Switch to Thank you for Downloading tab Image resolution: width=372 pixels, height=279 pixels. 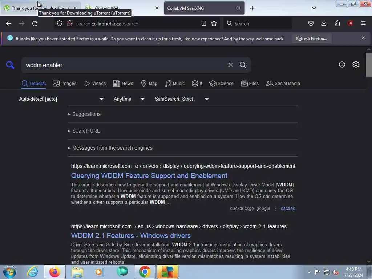(x=40, y=8)
